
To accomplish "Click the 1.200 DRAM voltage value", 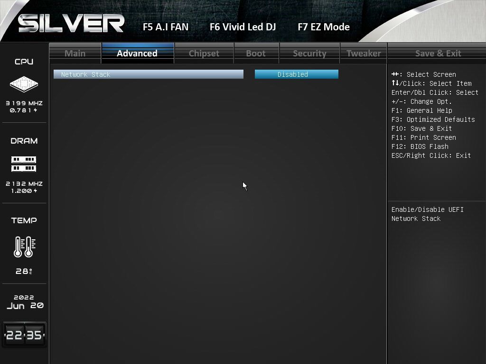I will pyautogui.click(x=24, y=191).
